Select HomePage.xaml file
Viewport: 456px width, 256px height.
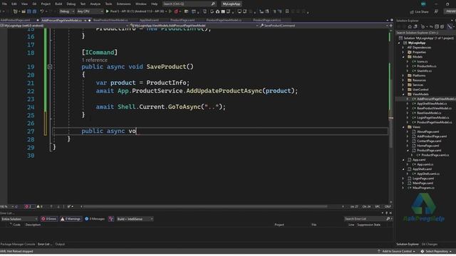[427, 146]
